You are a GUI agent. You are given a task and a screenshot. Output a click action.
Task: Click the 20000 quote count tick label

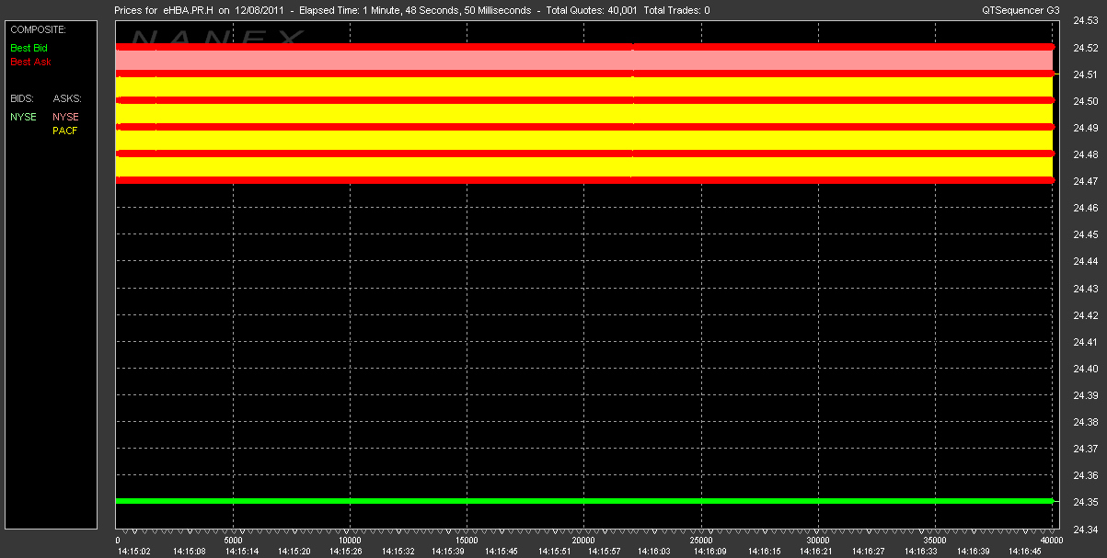click(584, 541)
